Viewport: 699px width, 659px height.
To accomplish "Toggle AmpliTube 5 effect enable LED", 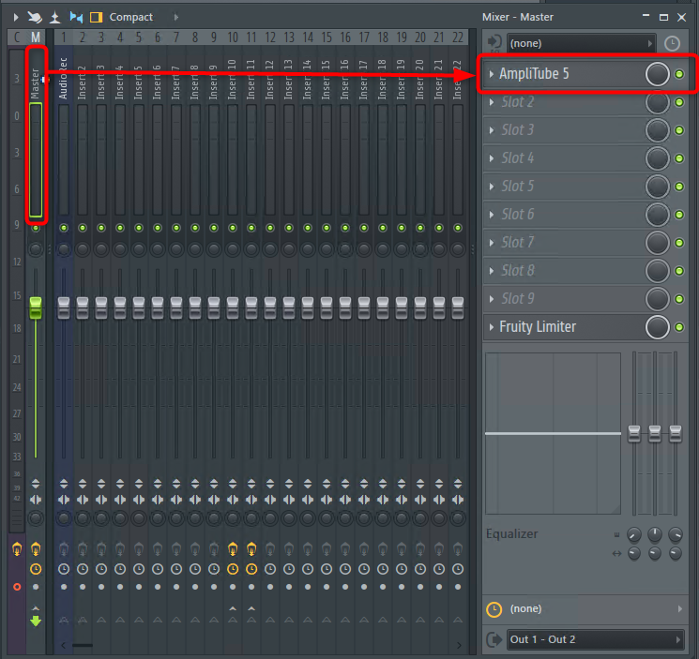I will 680,74.
